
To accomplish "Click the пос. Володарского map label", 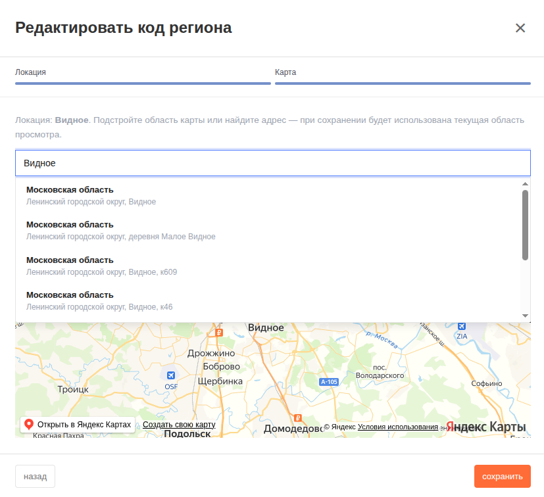I will point(380,371).
